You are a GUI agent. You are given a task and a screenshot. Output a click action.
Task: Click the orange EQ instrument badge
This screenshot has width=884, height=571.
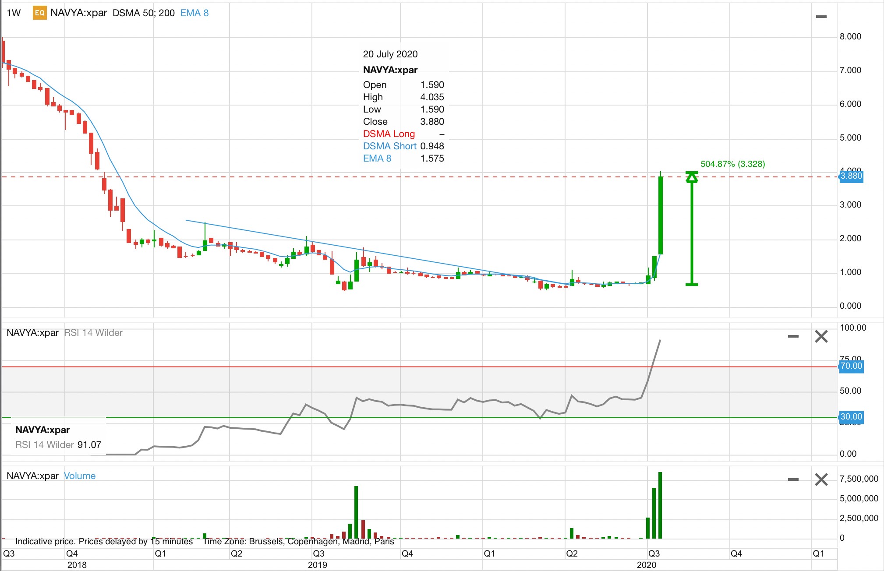39,13
